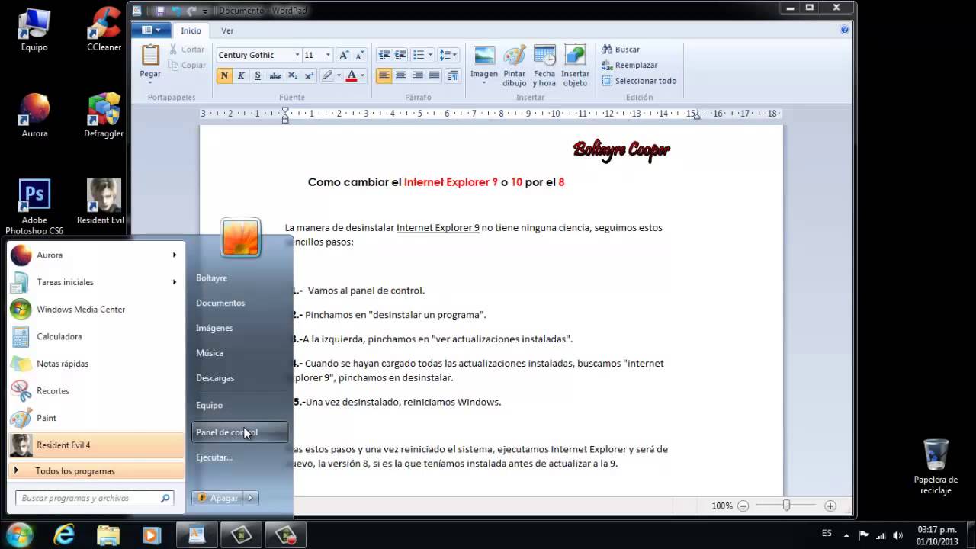Increase paragraph indent

point(400,55)
